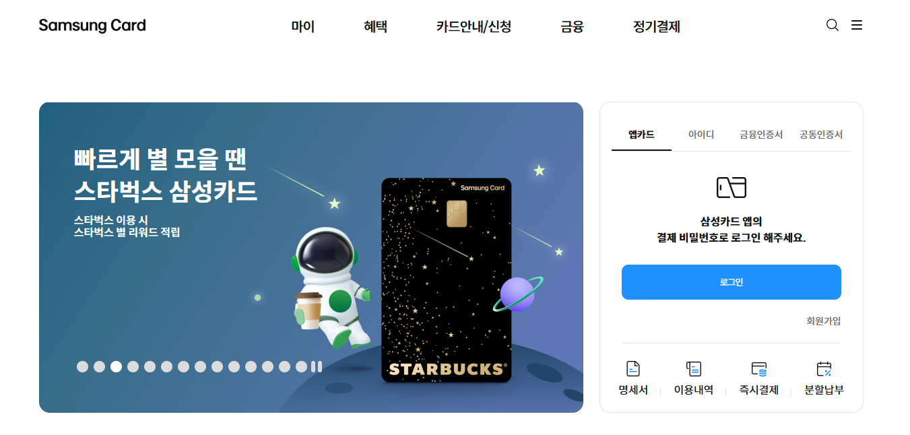
Task: Click the Samsung Card logo
Action: point(92,26)
